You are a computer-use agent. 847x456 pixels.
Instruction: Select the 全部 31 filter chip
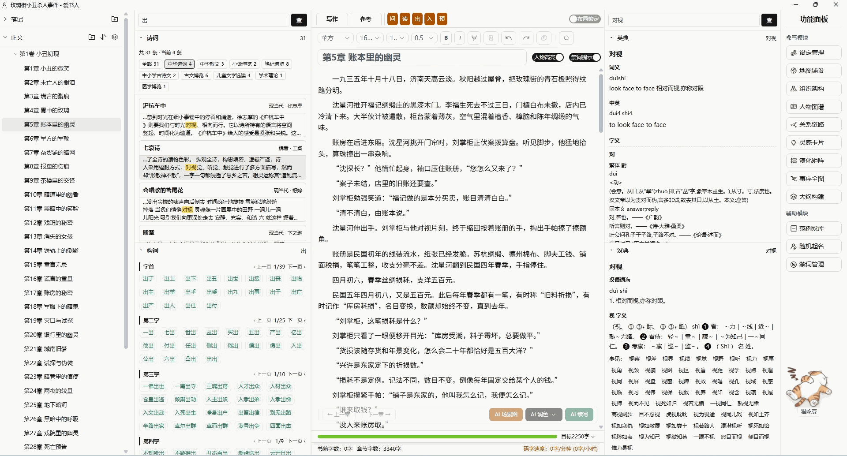150,64
